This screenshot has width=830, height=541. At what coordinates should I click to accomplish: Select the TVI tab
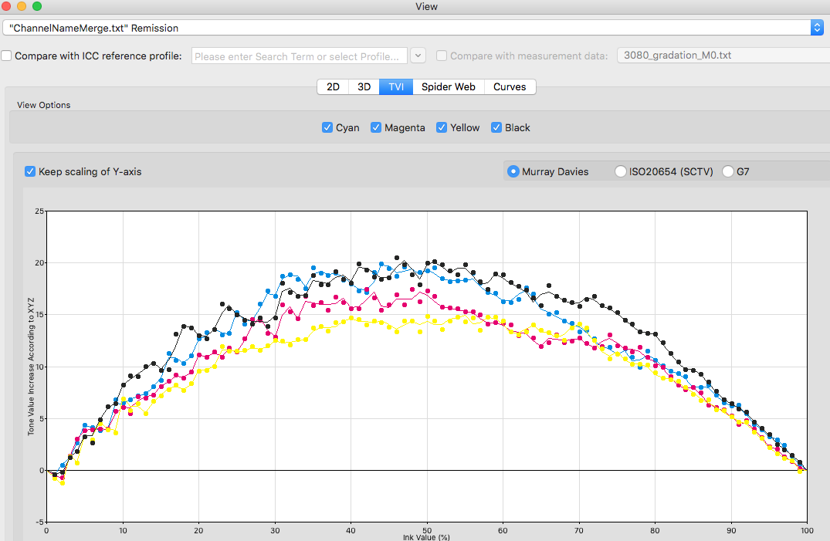coord(396,86)
